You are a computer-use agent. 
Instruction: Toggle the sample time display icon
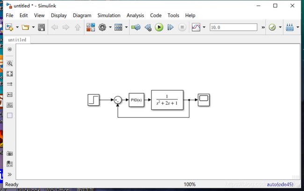(9, 84)
